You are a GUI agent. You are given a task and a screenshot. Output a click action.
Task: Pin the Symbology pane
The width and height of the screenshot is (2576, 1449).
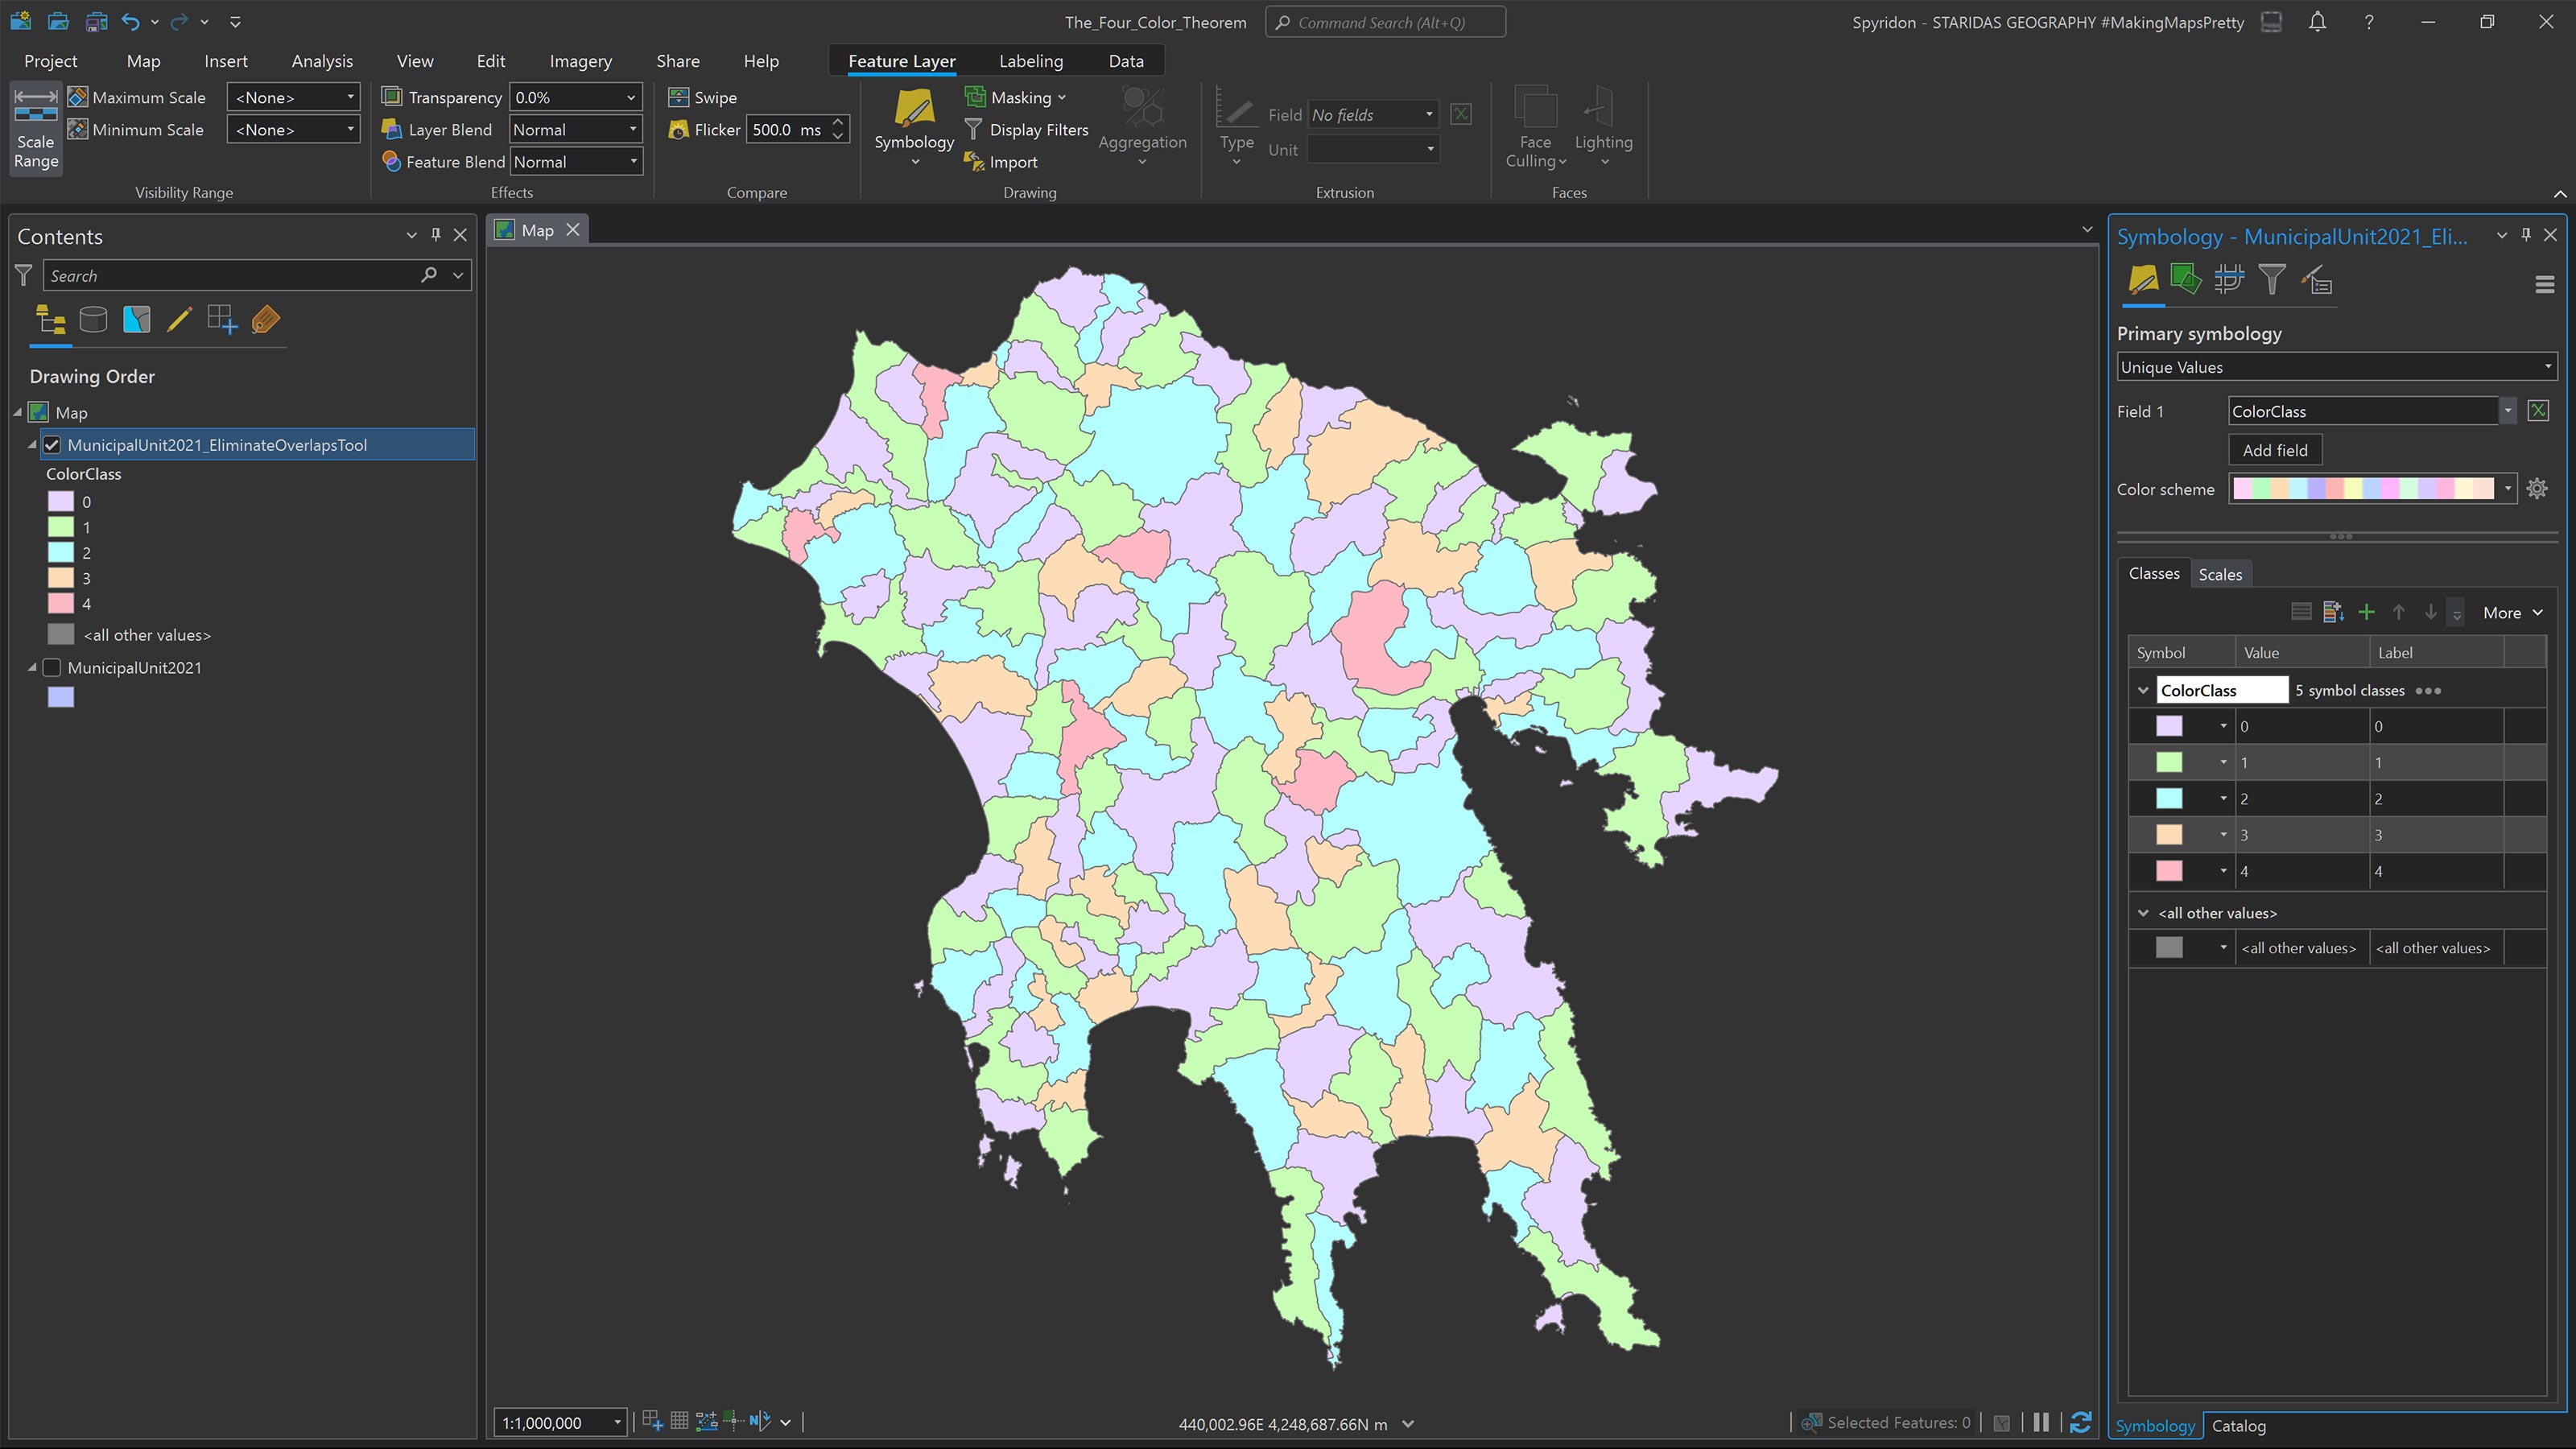click(x=2525, y=235)
